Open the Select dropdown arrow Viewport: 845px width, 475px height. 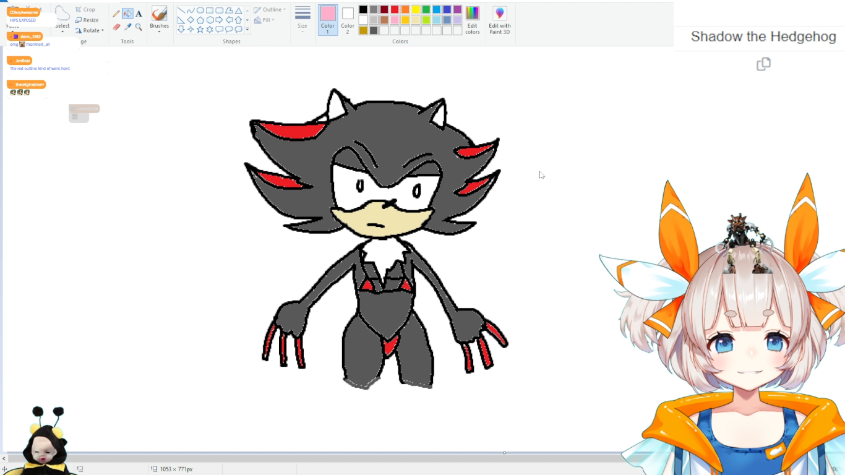tap(62, 32)
